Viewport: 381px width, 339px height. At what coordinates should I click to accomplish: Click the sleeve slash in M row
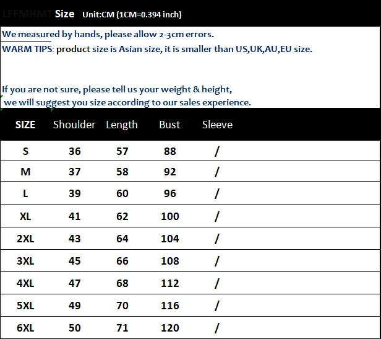pyautogui.click(x=217, y=172)
